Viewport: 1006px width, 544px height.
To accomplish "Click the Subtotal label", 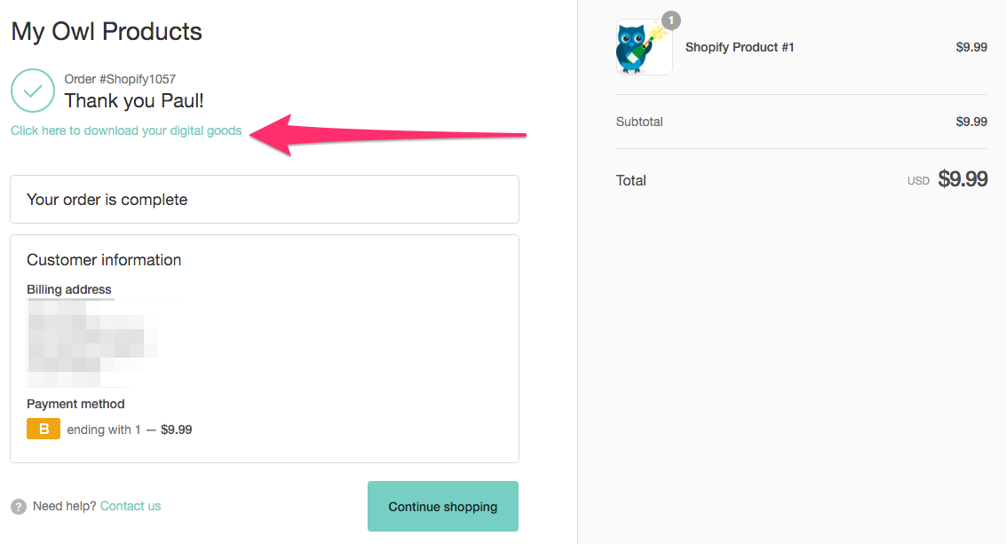I will coord(639,122).
